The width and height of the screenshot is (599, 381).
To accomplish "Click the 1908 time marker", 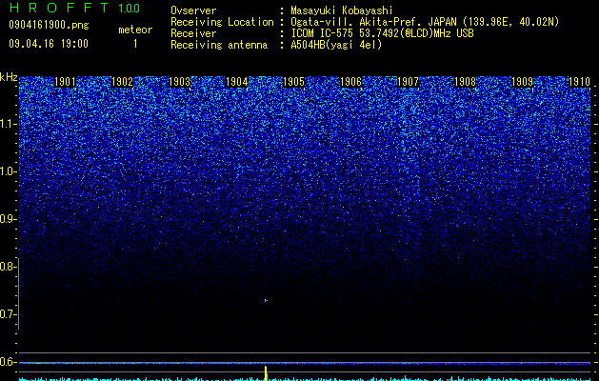I will pos(466,82).
